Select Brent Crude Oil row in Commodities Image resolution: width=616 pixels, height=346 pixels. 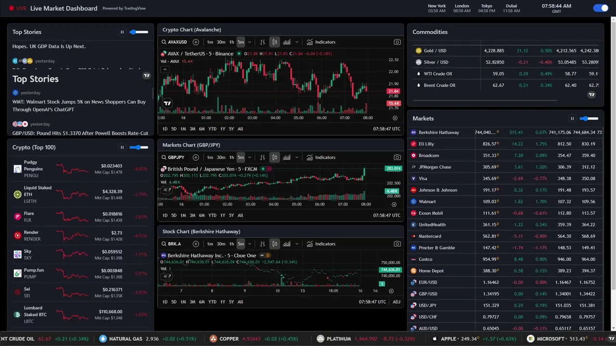point(506,85)
